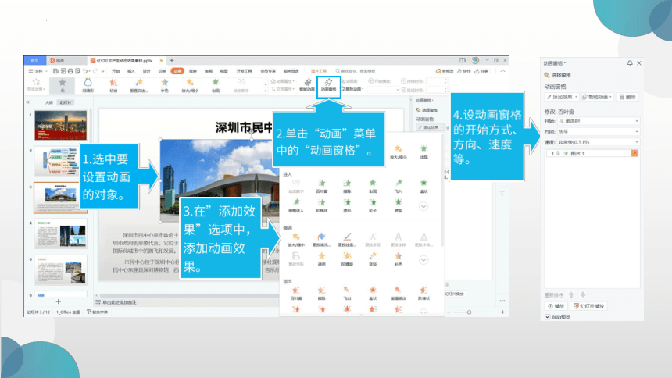This screenshot has width=672, height=378.
Task: Expand more 进入 effects with the chevron
Action: tap(424, 206)
